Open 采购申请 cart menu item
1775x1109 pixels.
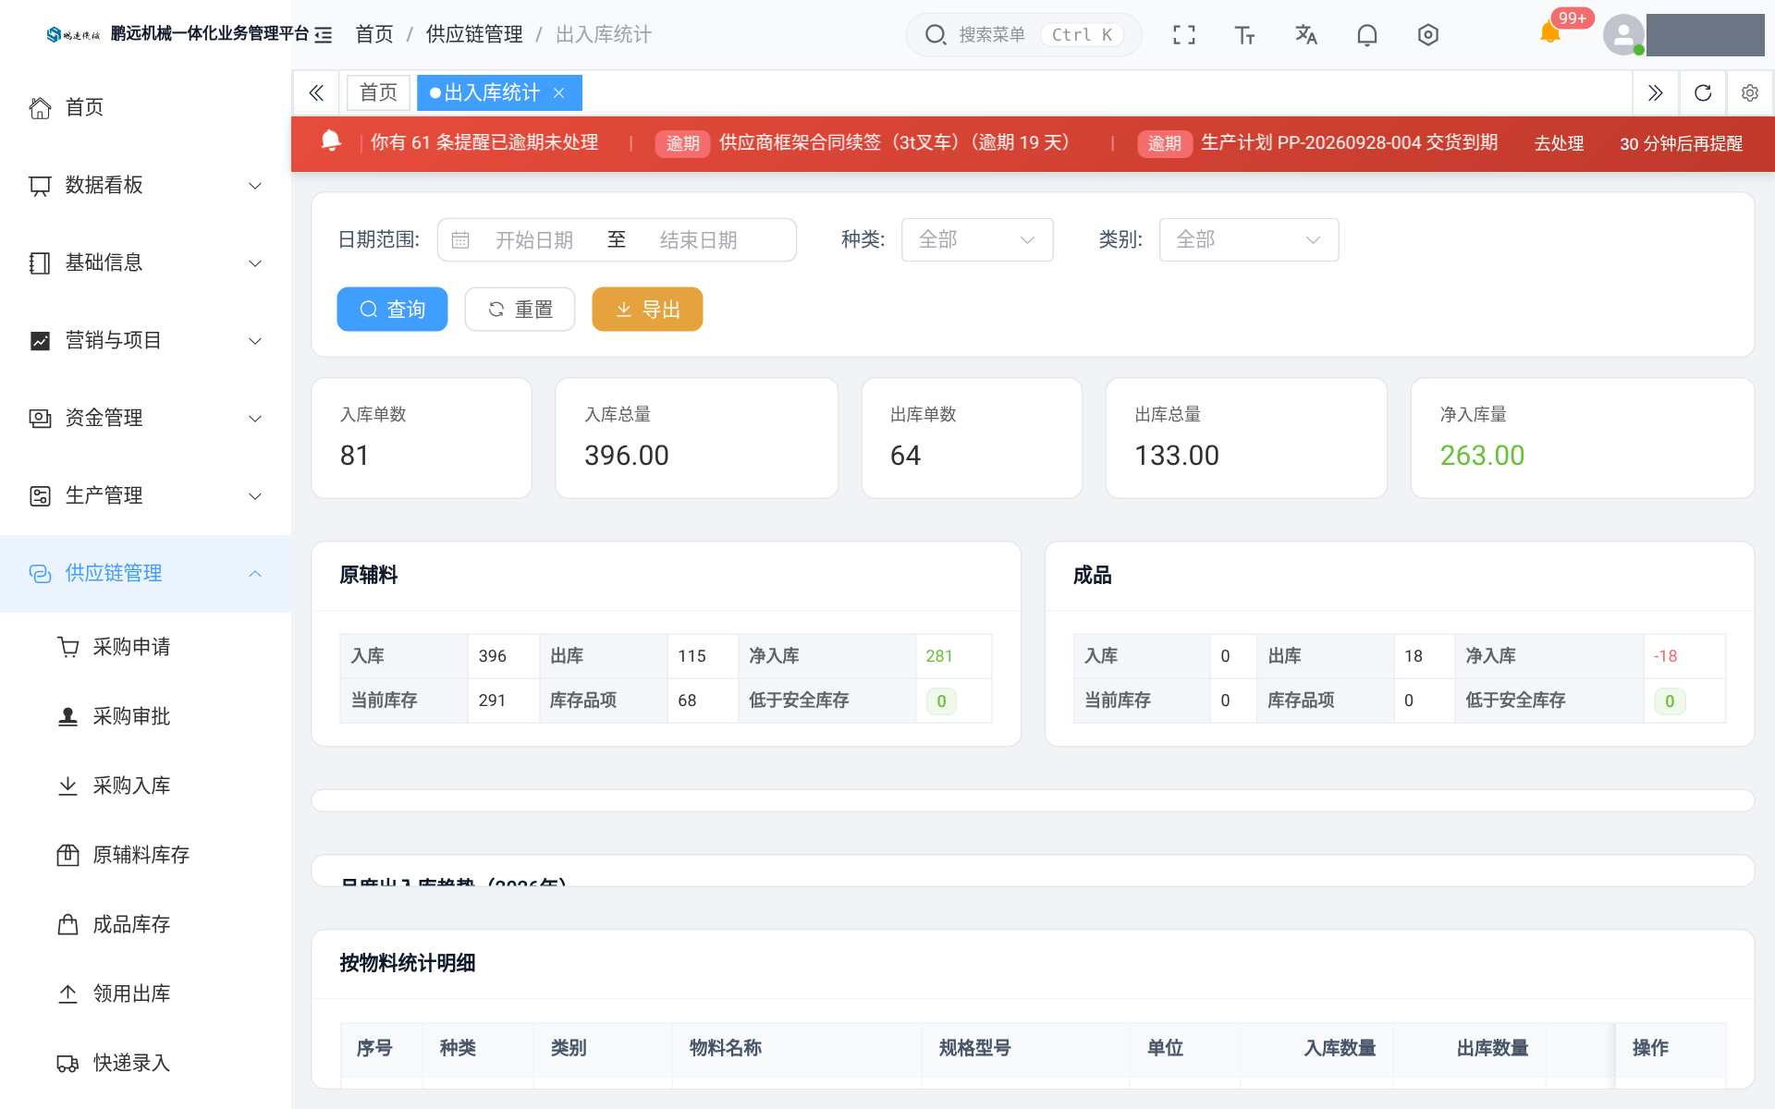pyautogui.click(x=145, y=647)
